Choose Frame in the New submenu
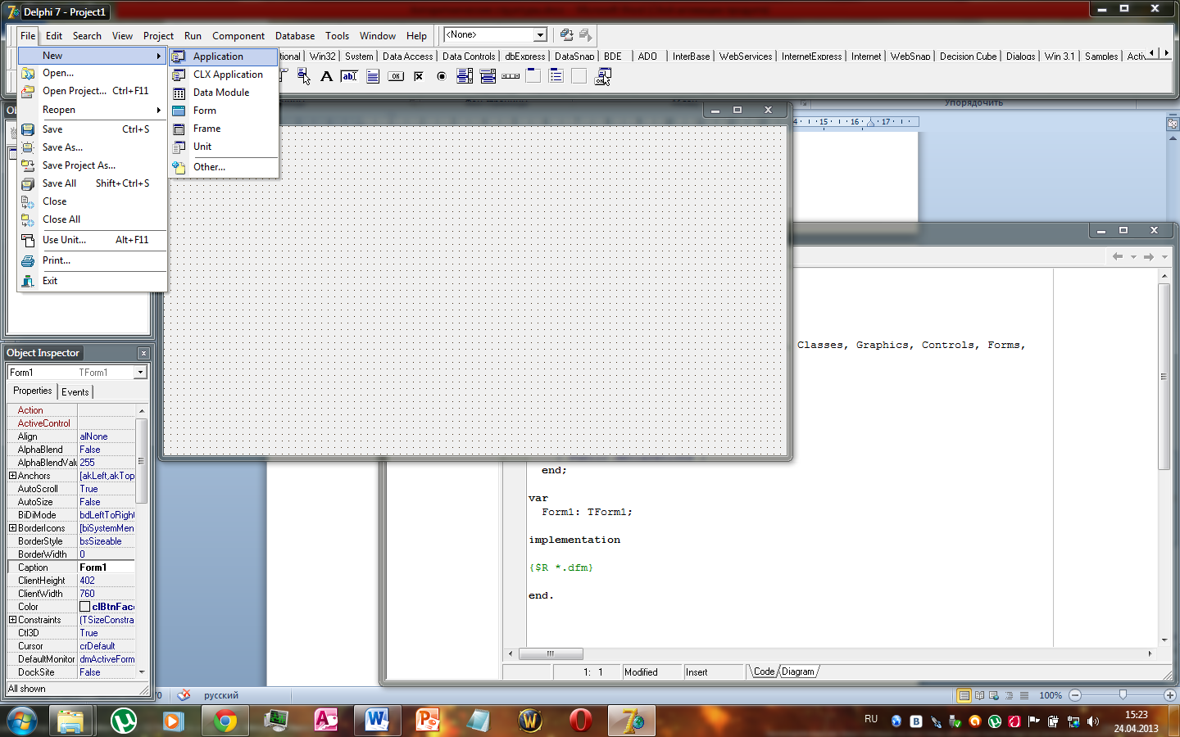This screenshot has width=1180, height=737. click(x=224, y=129)
